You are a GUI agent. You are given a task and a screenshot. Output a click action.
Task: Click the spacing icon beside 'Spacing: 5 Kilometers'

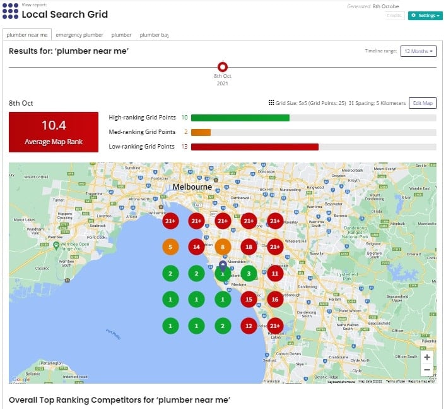(x=351, y=103)
